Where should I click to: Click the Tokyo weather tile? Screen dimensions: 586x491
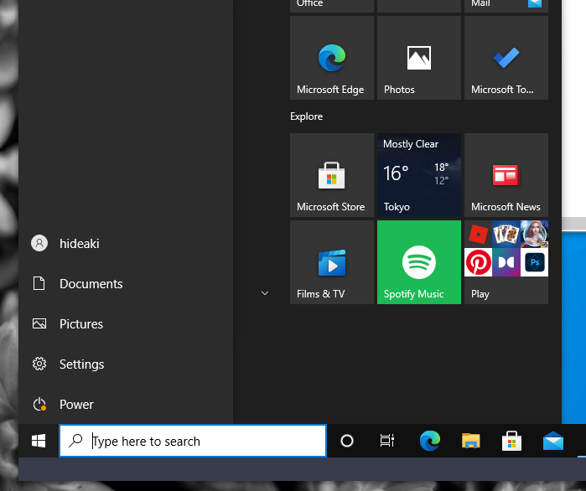coord(418,175)
